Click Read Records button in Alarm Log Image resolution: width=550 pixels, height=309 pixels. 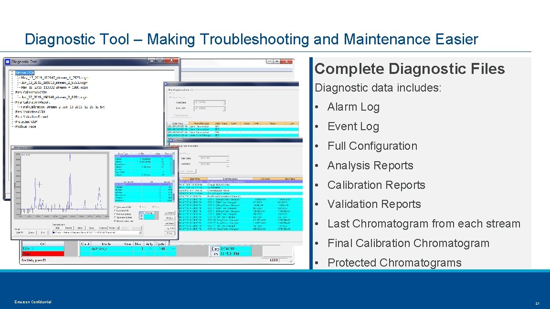coord(181,115)
